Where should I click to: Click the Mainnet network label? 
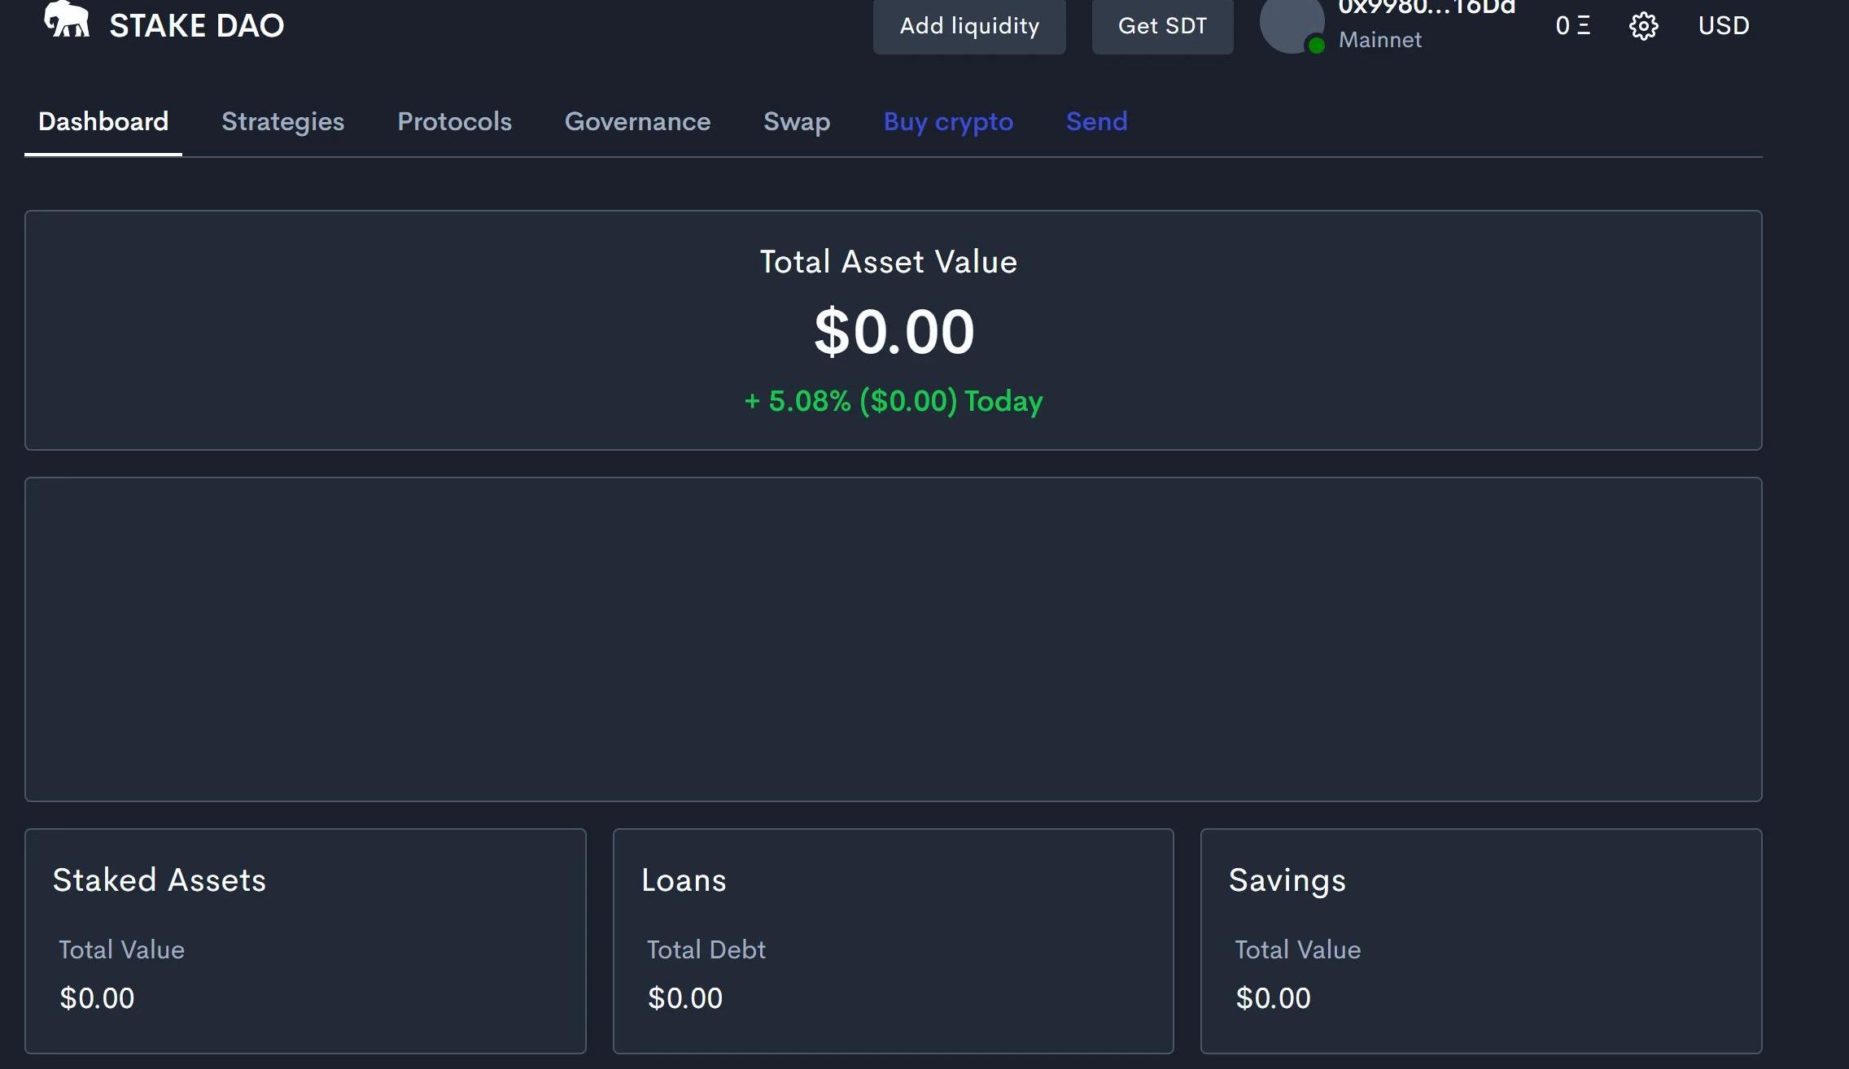click(1380, 40)
